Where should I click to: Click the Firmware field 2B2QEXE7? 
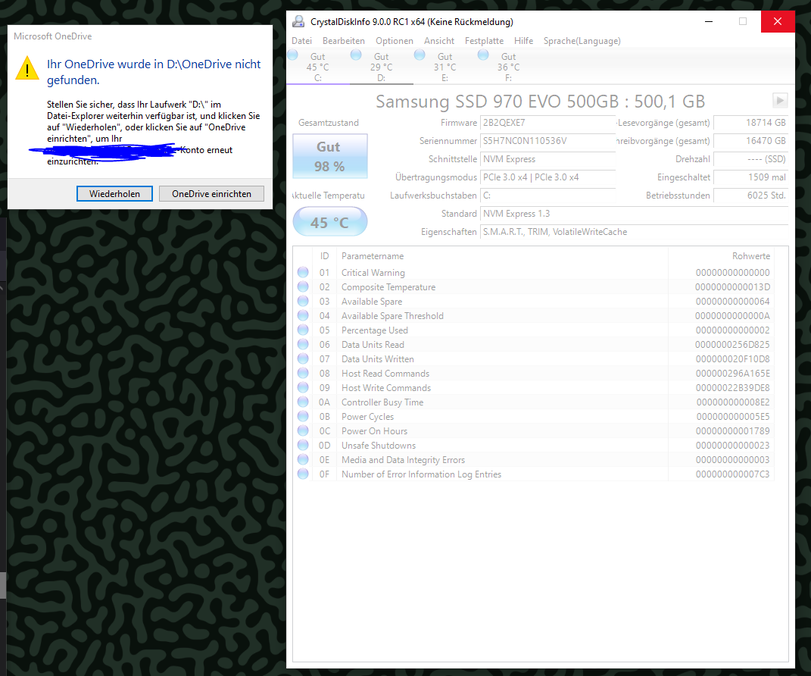click(547, 123)
